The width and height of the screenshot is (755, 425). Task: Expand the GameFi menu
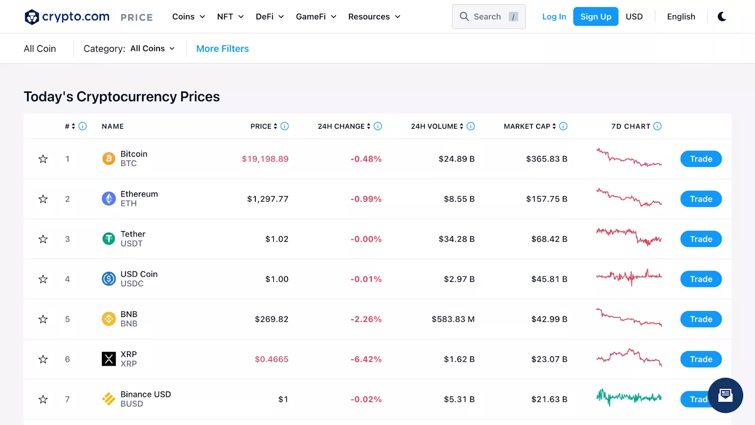point(316,16)
